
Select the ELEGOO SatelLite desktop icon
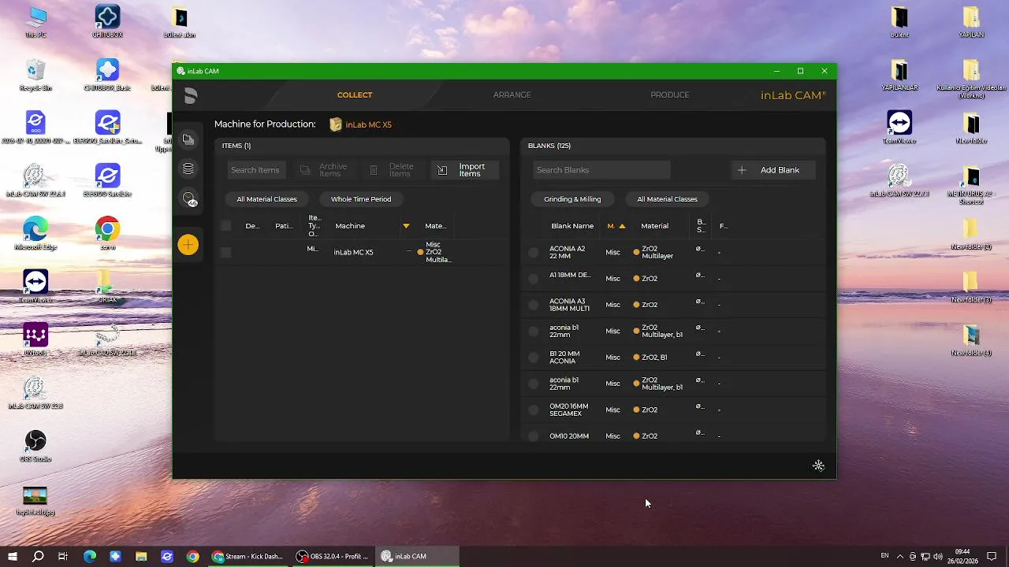pos(107,180)
